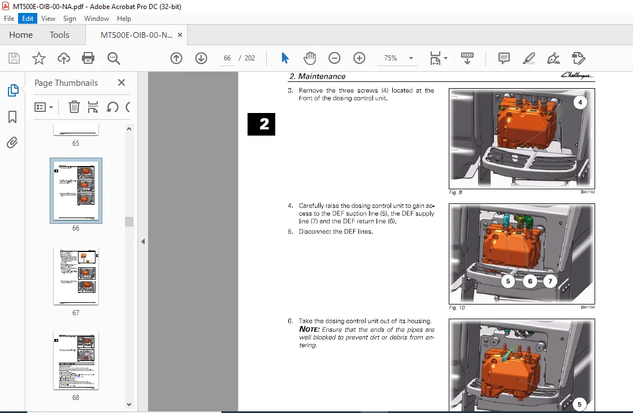Click the 'Disconnect the DEF lines.' step text
This screenshot has width=633, height=413.
click(336, 232)
